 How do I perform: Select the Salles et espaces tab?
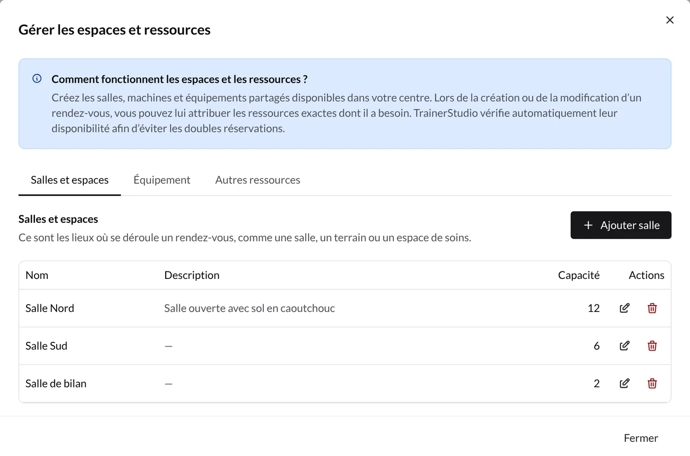pyautogui.click(x=69, y=180)
